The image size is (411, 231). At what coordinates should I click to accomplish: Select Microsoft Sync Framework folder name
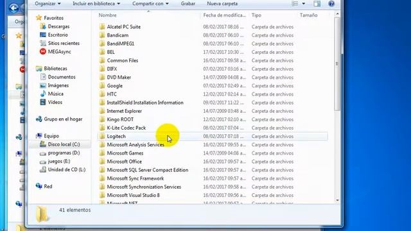click(x=136, y=178)
